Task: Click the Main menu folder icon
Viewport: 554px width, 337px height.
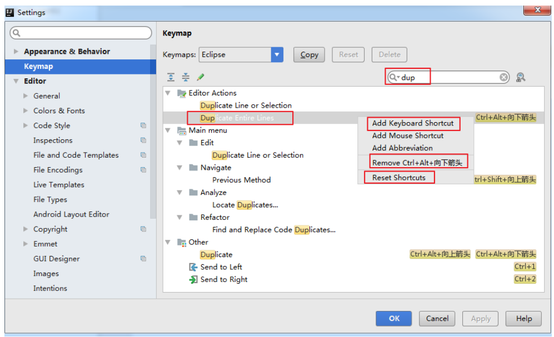Action: point(182,130)
